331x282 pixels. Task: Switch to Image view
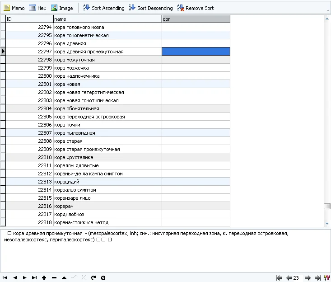tap(62, 8)
